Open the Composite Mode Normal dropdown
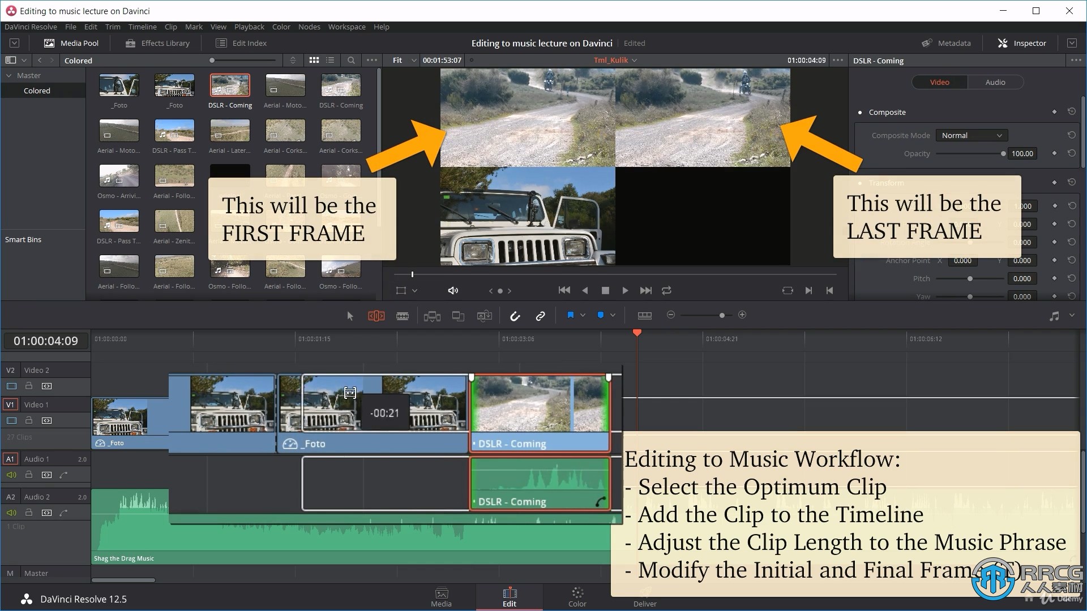 972,135
